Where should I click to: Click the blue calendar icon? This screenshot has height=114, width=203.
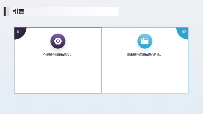(x=145, y=41)
